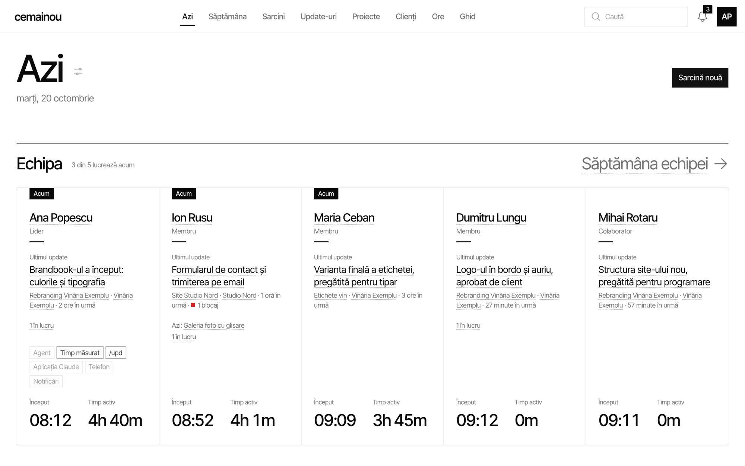Screen dimensions: 745x466
Task: Open the notifications bell icon
Action: pos(702,17)
